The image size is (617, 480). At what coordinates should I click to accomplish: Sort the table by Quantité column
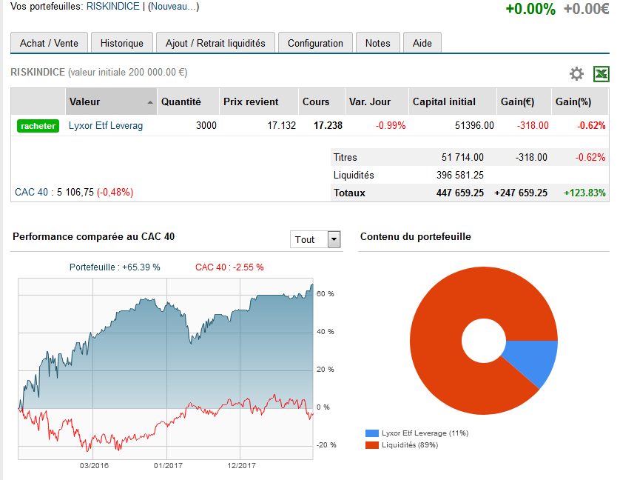(x=181, y=101)
